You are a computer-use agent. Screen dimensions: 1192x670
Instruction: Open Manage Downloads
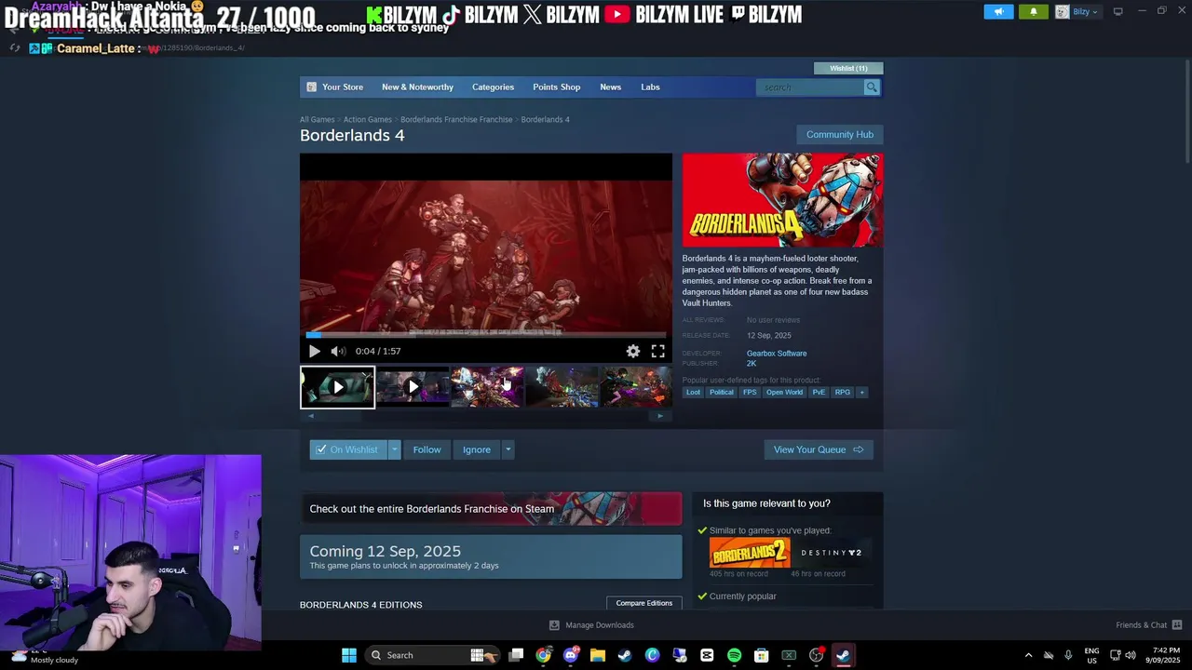(591, 625)
